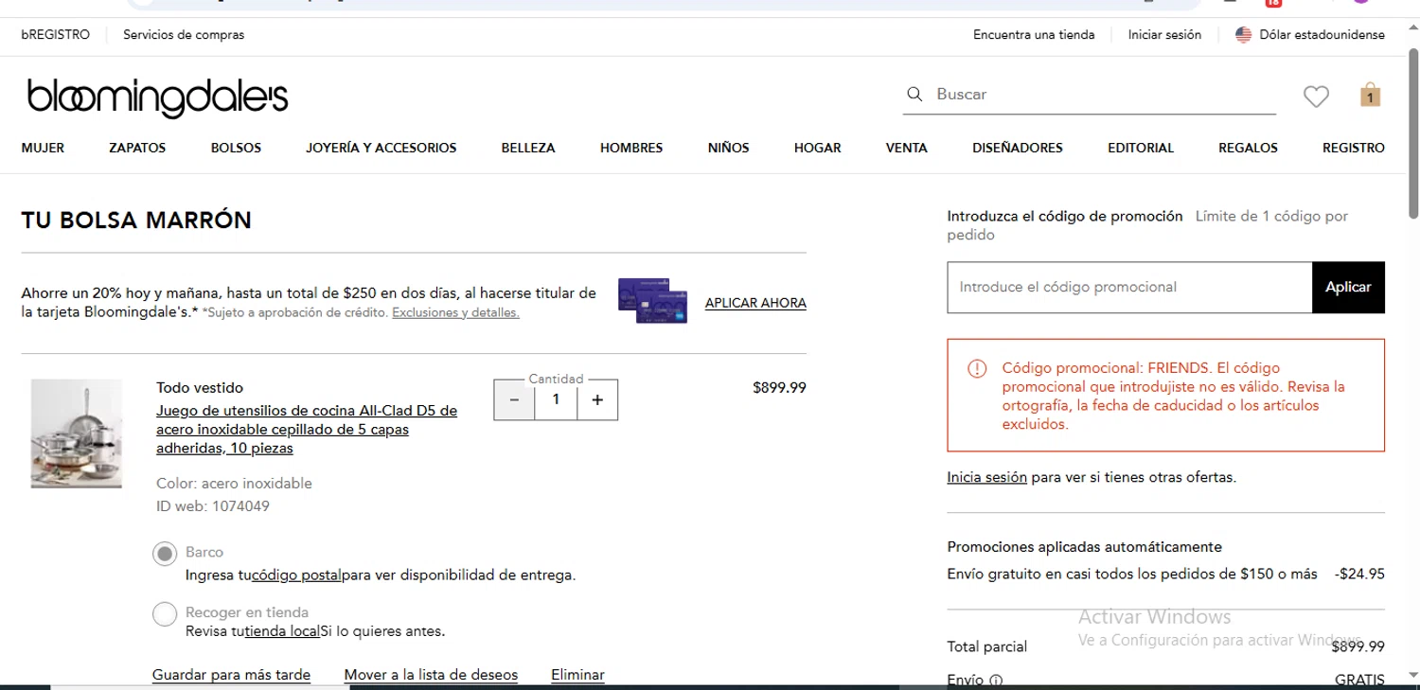Viewport: 1420px width, 690px height.
Task: Decrease quantity with minus button
Action: pos(514,400)
